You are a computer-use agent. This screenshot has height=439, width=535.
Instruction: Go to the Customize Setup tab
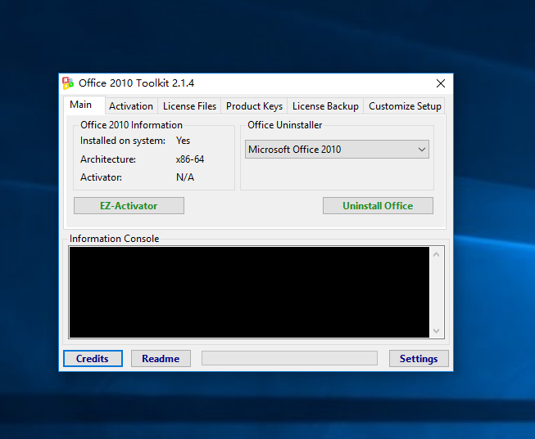[405, 106]
